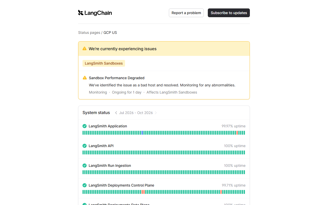Click the Monitoring status text
The width and height of the screenshot is (328, 205).
coord(98,92)
